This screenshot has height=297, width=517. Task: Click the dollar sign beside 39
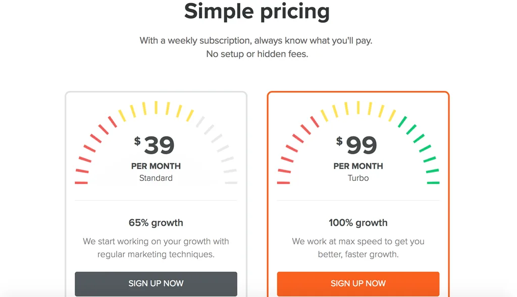[x=137, y=141]
